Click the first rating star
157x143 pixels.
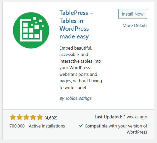pyautogui.click(x=13, y=117)
